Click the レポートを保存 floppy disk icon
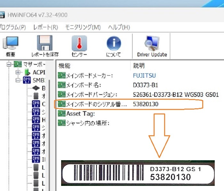The width and height of the screenshot is (224, 191). click(x=45, y=43)
